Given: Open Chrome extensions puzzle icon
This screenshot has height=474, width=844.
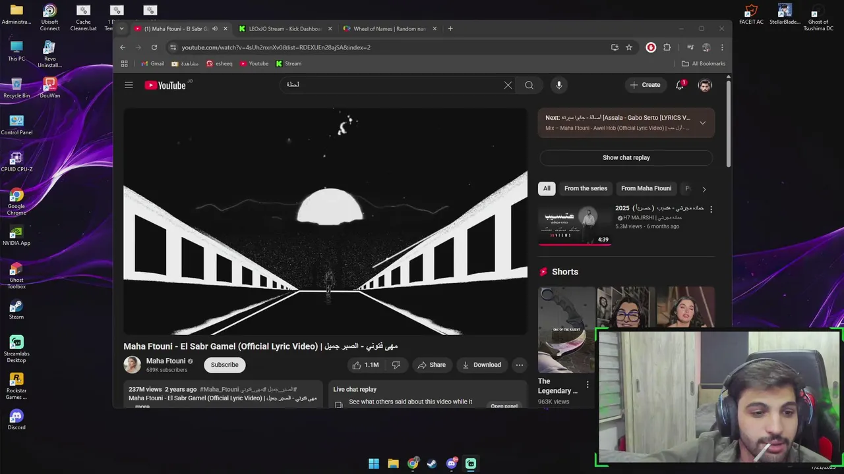Looking at the screenshot, I should tap(667, 47).
